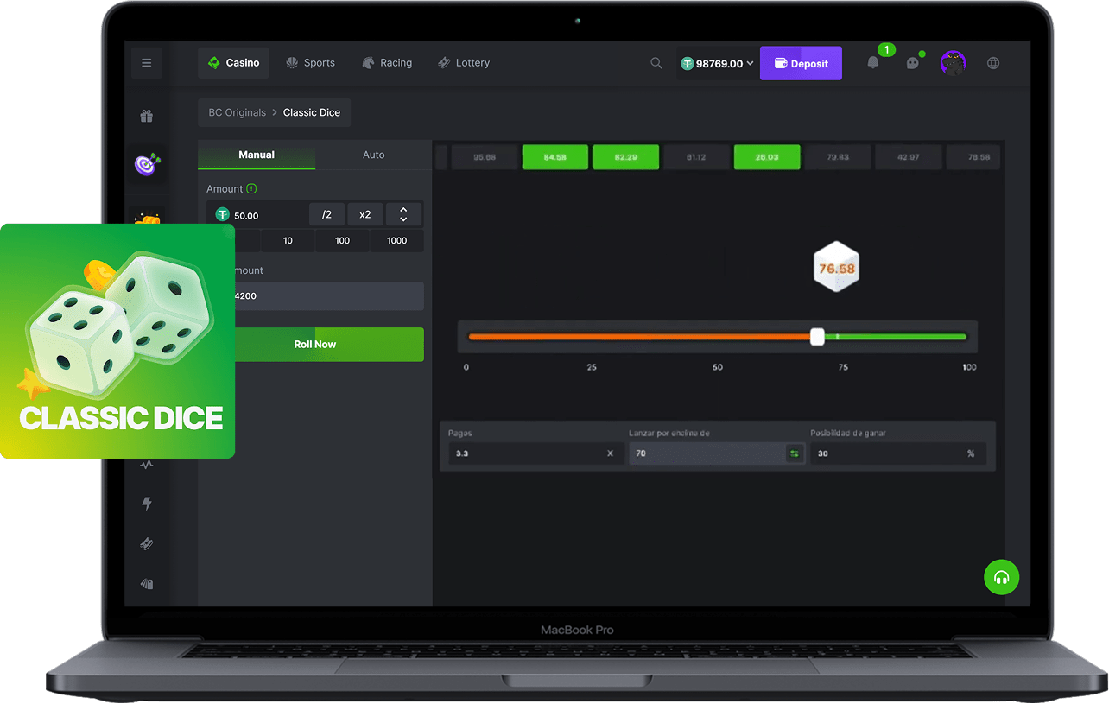Open the hamburger sidebar menu
The image size is (1109, 704).
click(146, 63)
